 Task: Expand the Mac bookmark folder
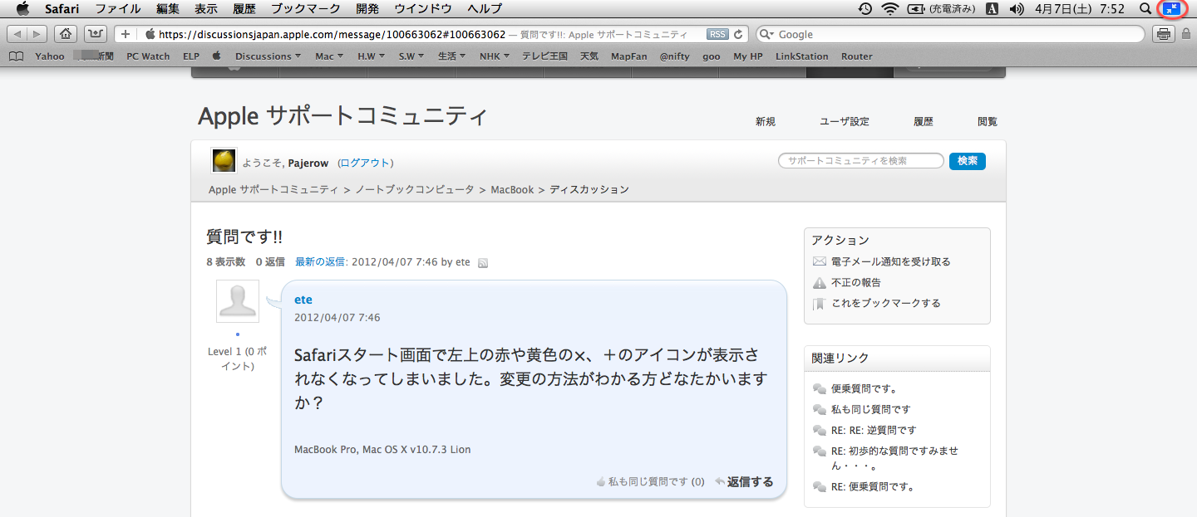click(329, 56)
